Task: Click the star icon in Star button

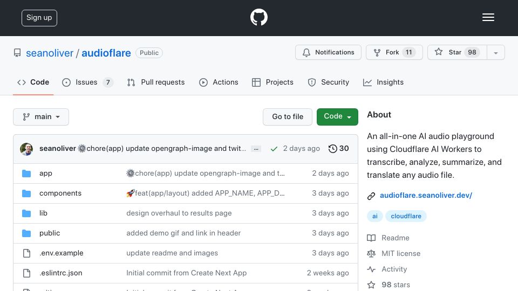Action: click(x=438, y=52)
